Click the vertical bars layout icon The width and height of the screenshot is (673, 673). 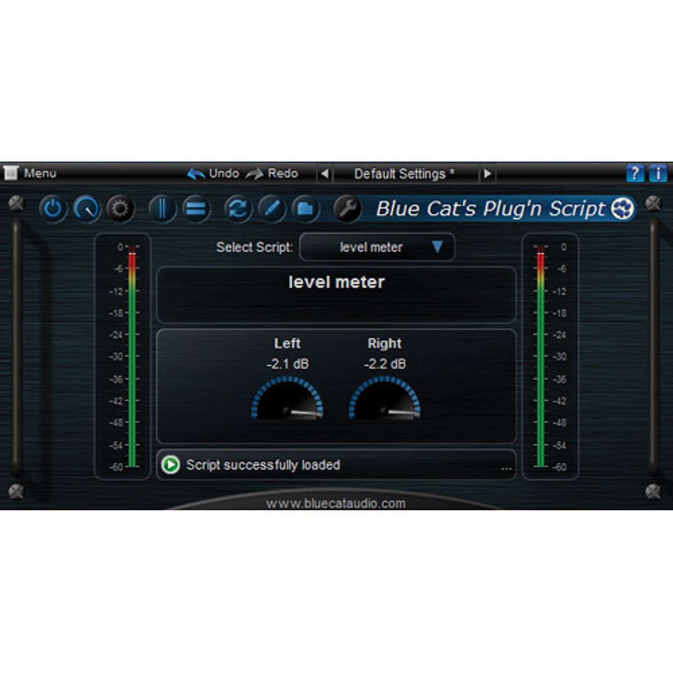(163, 209)
